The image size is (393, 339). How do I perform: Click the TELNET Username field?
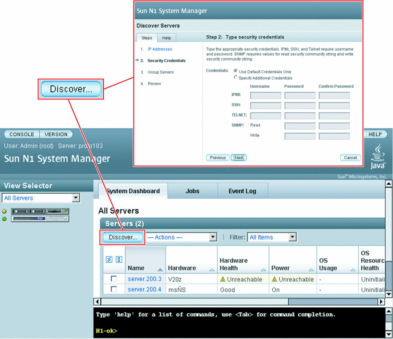(265, 116)
